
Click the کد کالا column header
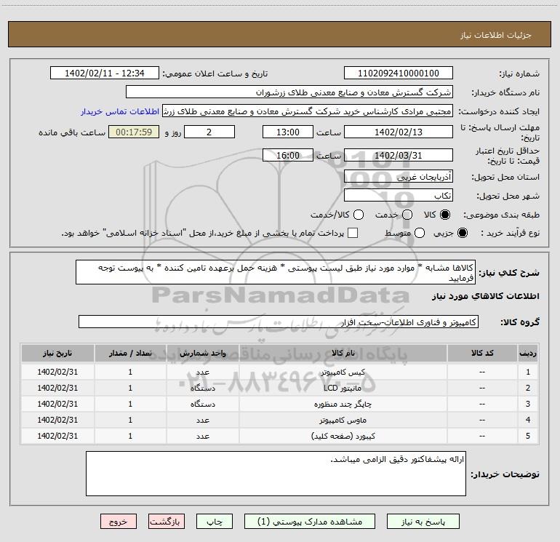[482, 353]
